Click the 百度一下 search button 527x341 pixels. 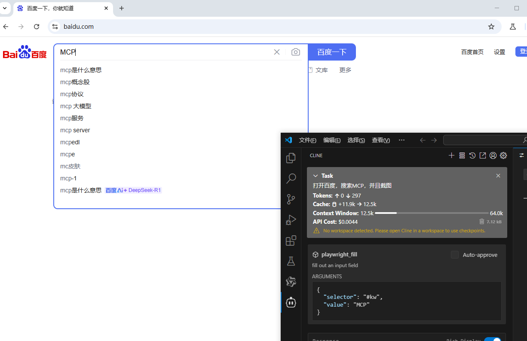[332, 52]
